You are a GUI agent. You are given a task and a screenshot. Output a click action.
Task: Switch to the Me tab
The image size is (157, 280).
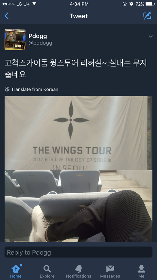(141, 271)
